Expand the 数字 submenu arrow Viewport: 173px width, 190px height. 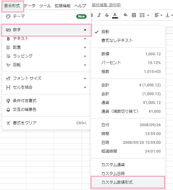pos(85,30)
